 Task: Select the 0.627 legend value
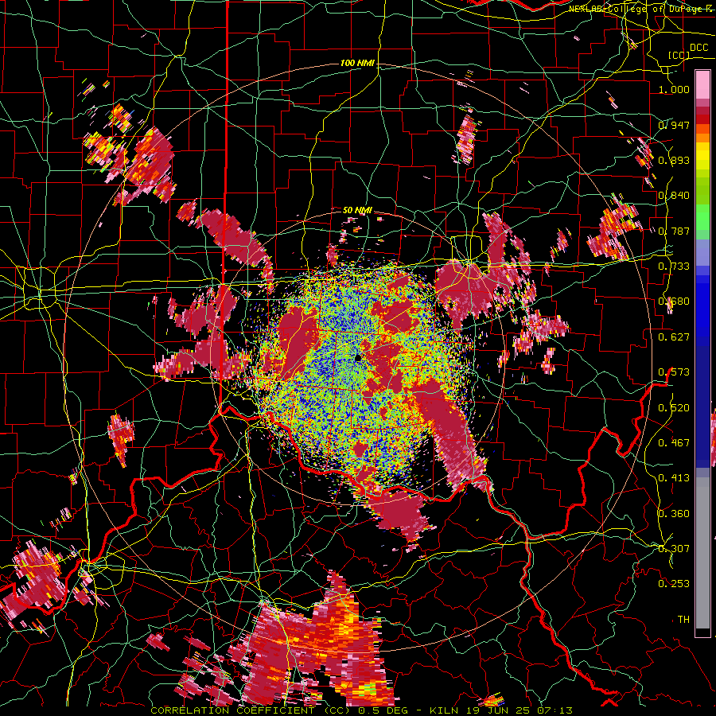click(674, 337)
